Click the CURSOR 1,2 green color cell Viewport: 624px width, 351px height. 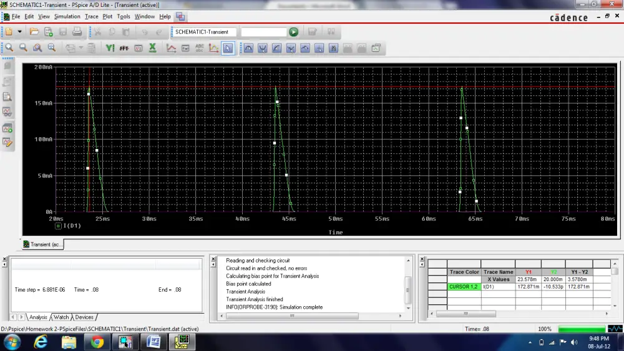[464, 287]
